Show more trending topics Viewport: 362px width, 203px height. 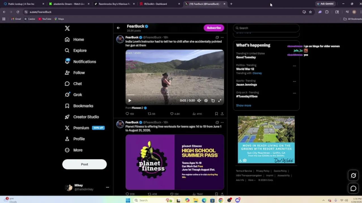(x=244, y=105)
